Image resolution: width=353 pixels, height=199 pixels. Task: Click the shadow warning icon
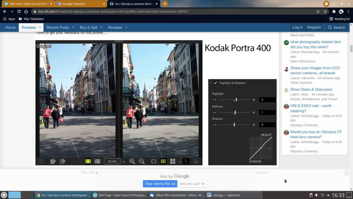[63, 161]
